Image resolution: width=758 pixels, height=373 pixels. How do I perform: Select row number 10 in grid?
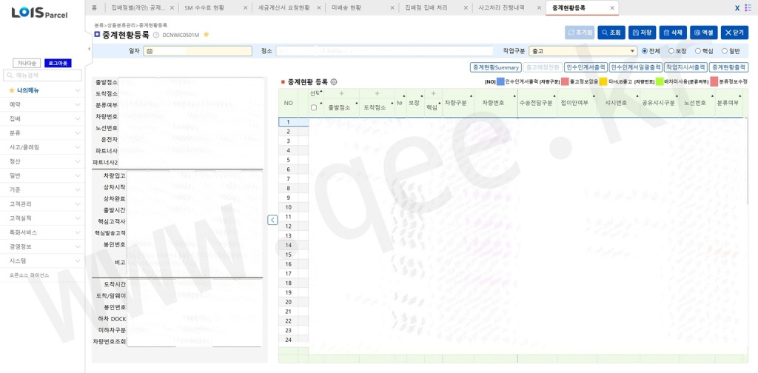pyautogui.click(x=288, y=207)
